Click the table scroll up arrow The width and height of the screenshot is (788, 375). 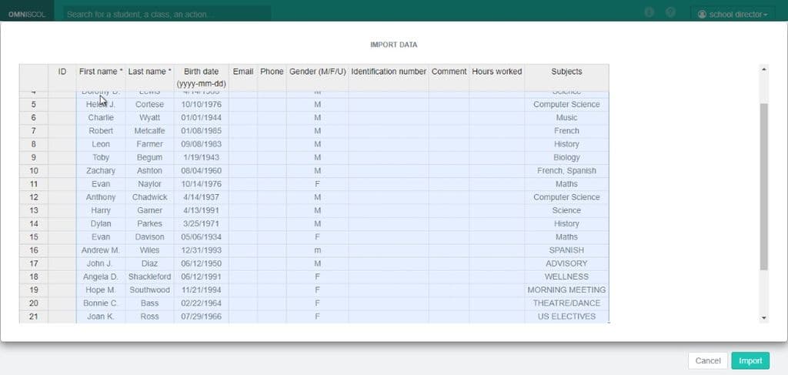coord(764,69)
